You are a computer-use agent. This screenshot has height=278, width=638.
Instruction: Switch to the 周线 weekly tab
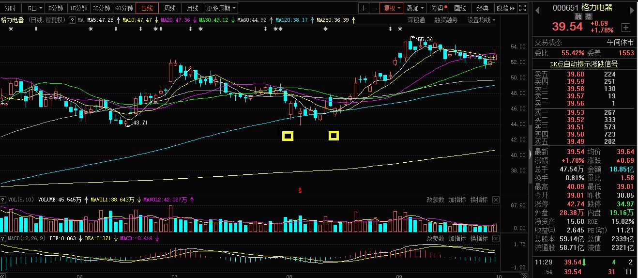click(x=169, y=8)
